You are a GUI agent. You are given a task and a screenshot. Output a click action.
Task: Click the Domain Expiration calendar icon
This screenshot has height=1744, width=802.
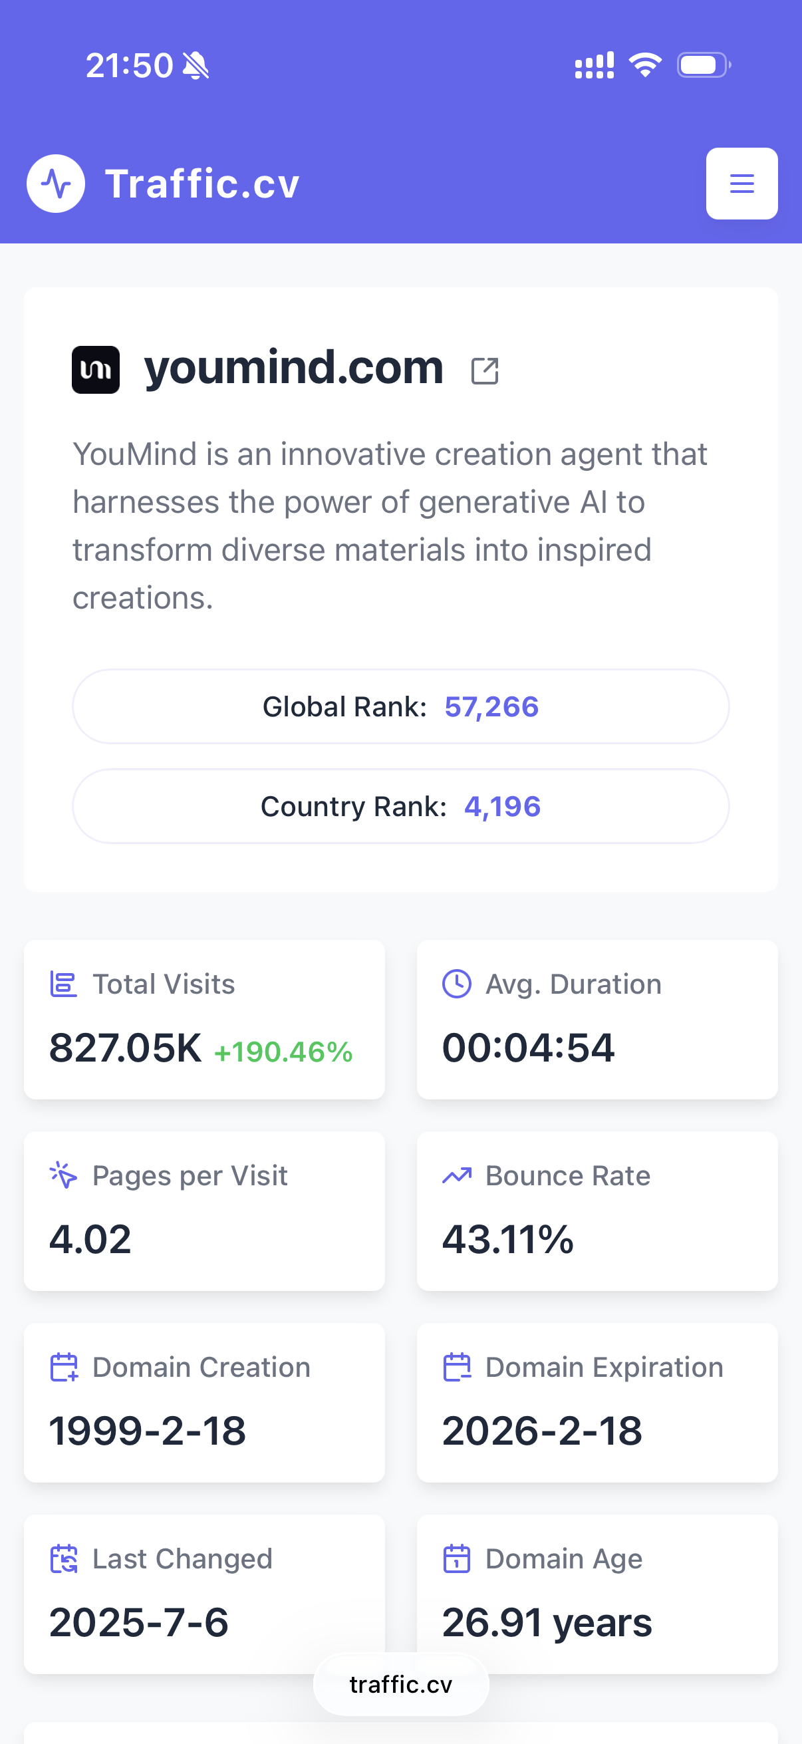click(x=457, y=1367)
